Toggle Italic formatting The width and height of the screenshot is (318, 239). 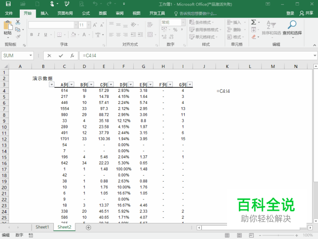pos(39,34)
